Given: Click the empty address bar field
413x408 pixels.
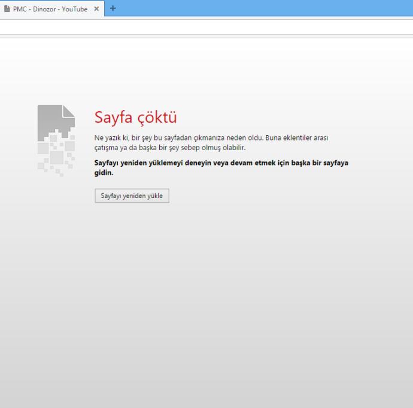Looking at the screenshot, I should 206,27.
